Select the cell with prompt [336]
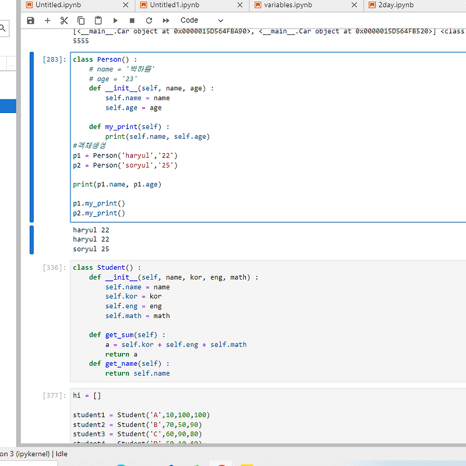 click(54, 268)
